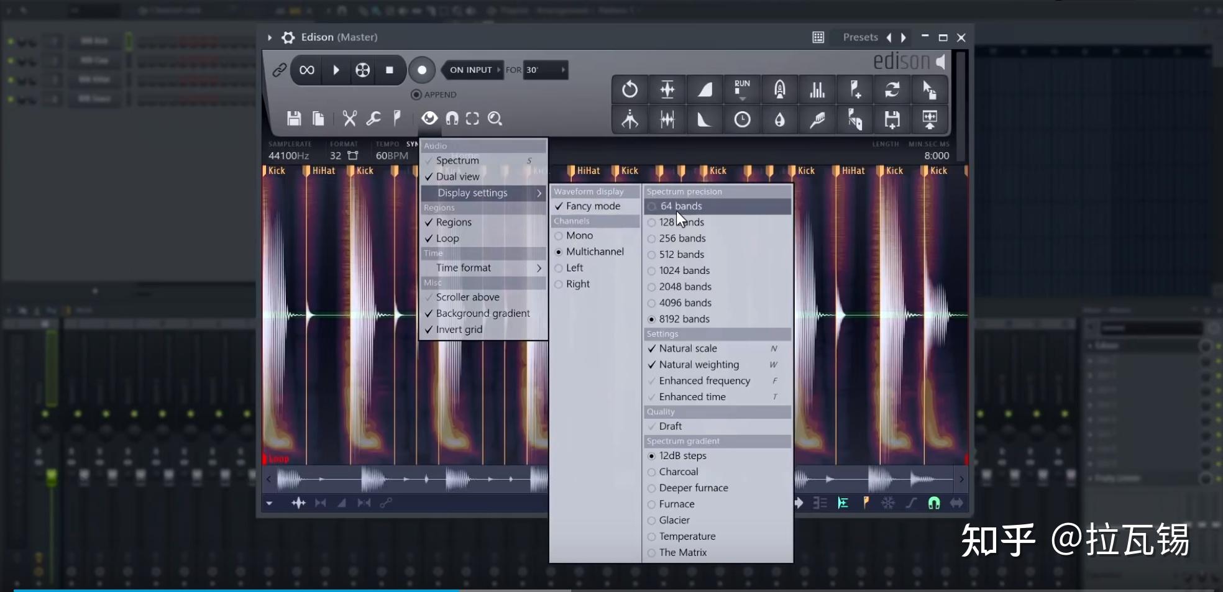Open the wrench tools menu
The image size is (1223, 592).
click(x=373, y=119)
